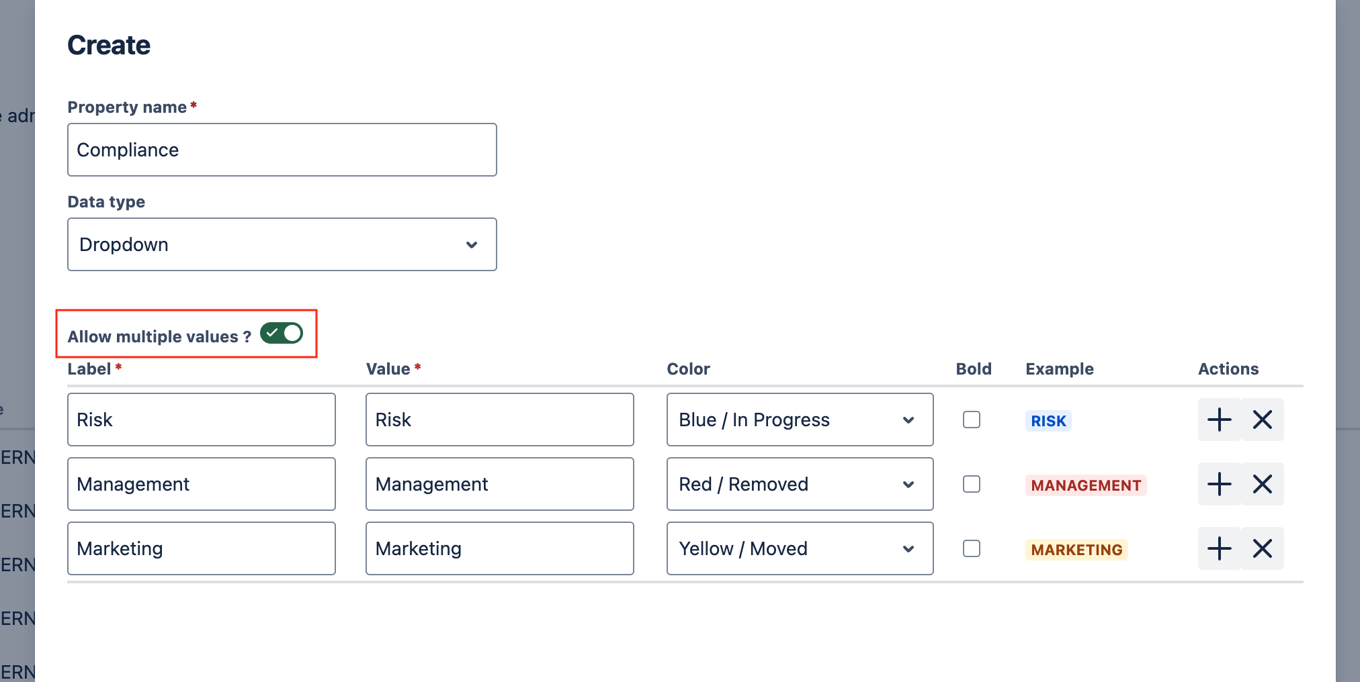Image resolution: width=1360 pixels, height=682 pixels.
Task: Focus the Management value text field
Action: [x=499, y=484]
